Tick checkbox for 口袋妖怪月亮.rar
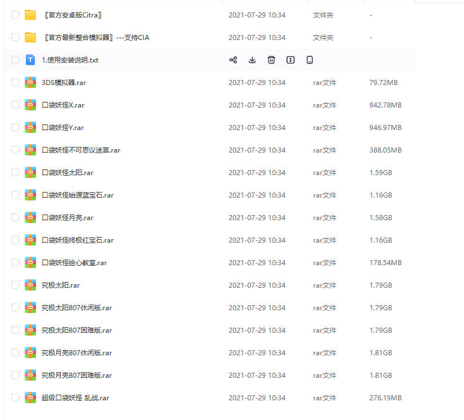The height and width of the screenshot is (420, 464). (15, 217)
